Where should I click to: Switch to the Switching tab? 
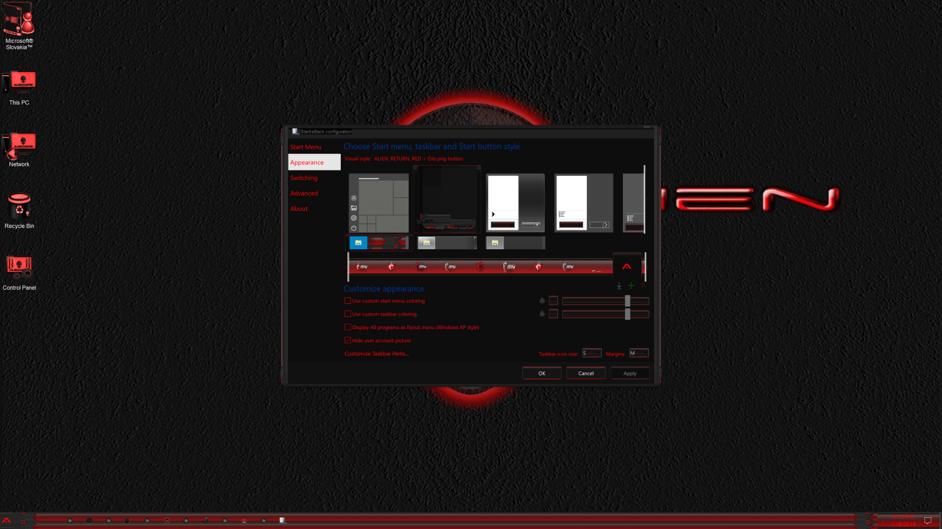tap(304, 178)
